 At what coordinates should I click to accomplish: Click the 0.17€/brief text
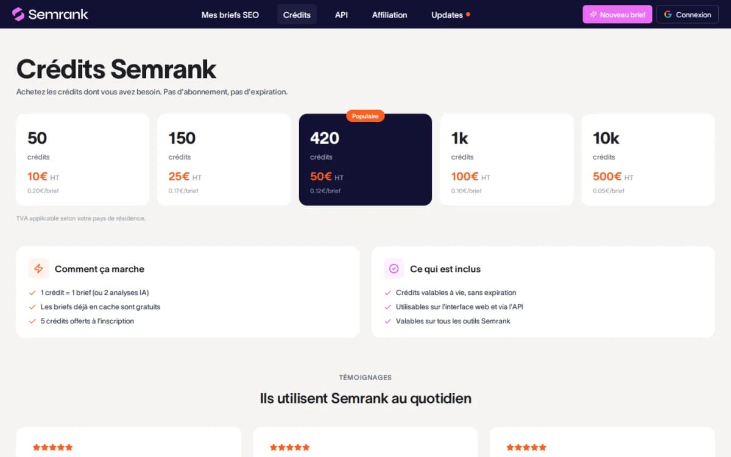(184, 191)
